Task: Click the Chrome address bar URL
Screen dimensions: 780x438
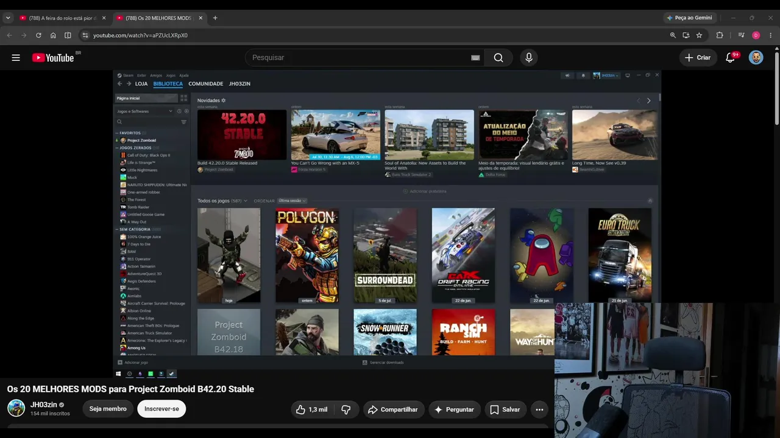Action: tap(140, 35)
